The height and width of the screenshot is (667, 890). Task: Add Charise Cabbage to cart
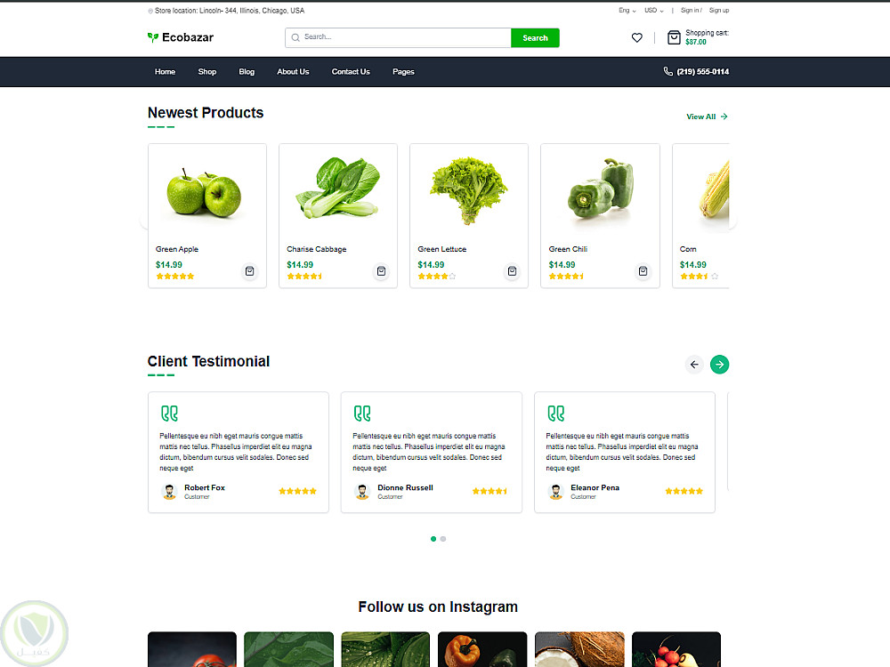382,271
